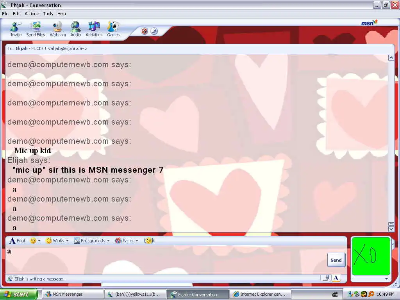Open the Backgrounds chooser
Image resolution: width=400 pixels, height=300 pixels.
[89, 241]
